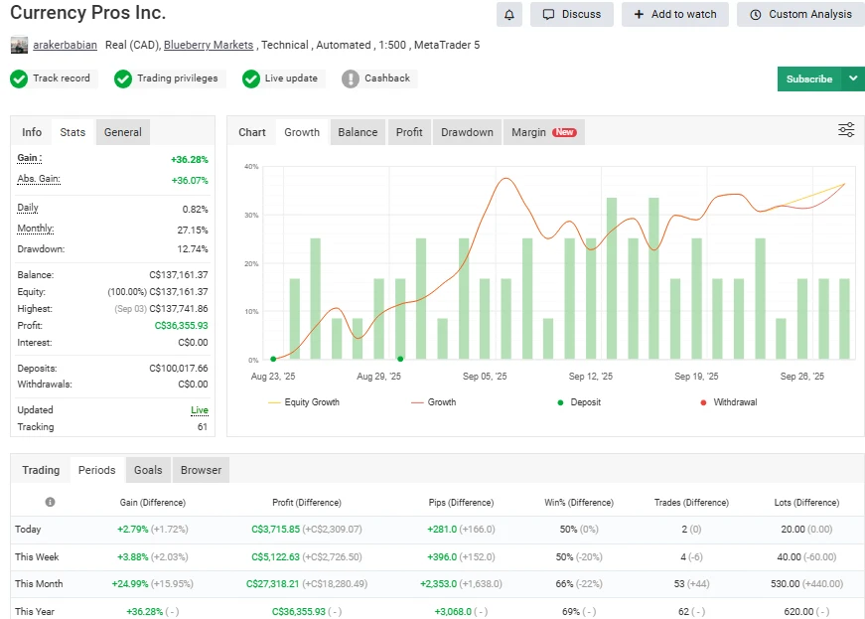Click the Live update checkmark icon
The height and width of the screenshot is (619, 865).
[250, 78]
